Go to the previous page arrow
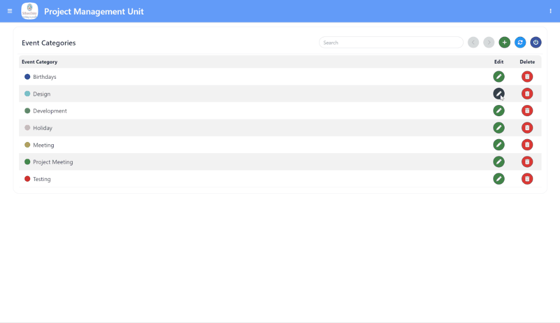560x323 pixels. click(x=473, y=42)
